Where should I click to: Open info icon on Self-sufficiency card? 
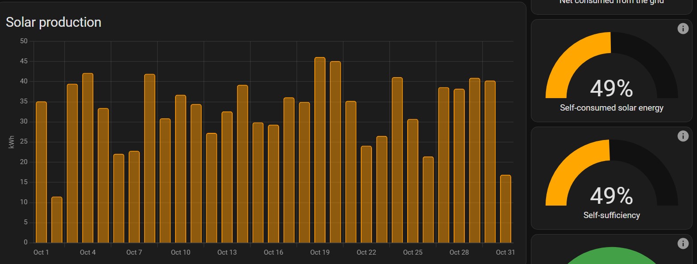(x=683, y=136)
